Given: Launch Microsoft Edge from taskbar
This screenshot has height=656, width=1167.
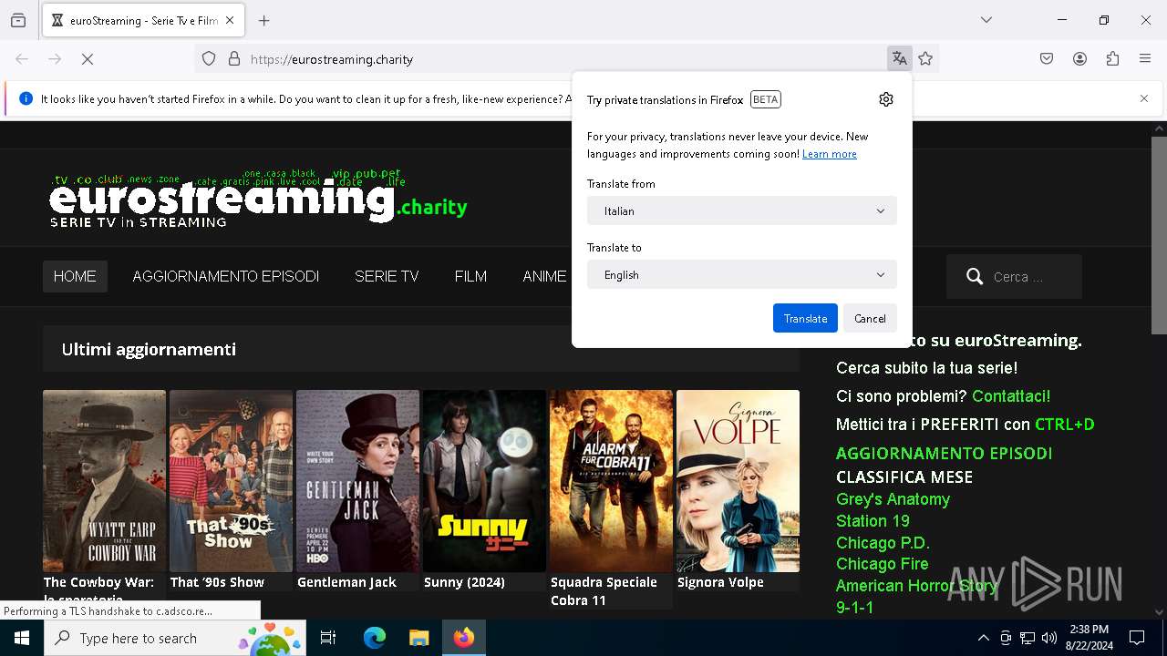Looking at the screenshot, I should click(x=375, y=638).
